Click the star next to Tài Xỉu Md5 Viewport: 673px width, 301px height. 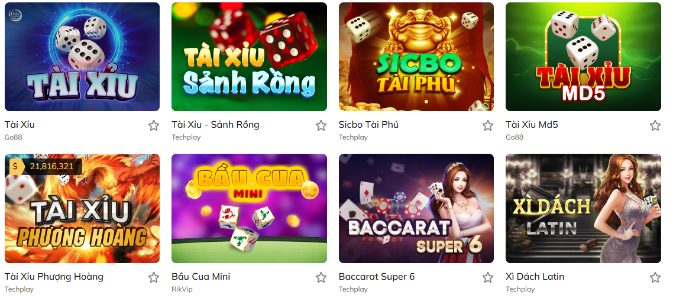pyautogui.click(x=655, y=125)
